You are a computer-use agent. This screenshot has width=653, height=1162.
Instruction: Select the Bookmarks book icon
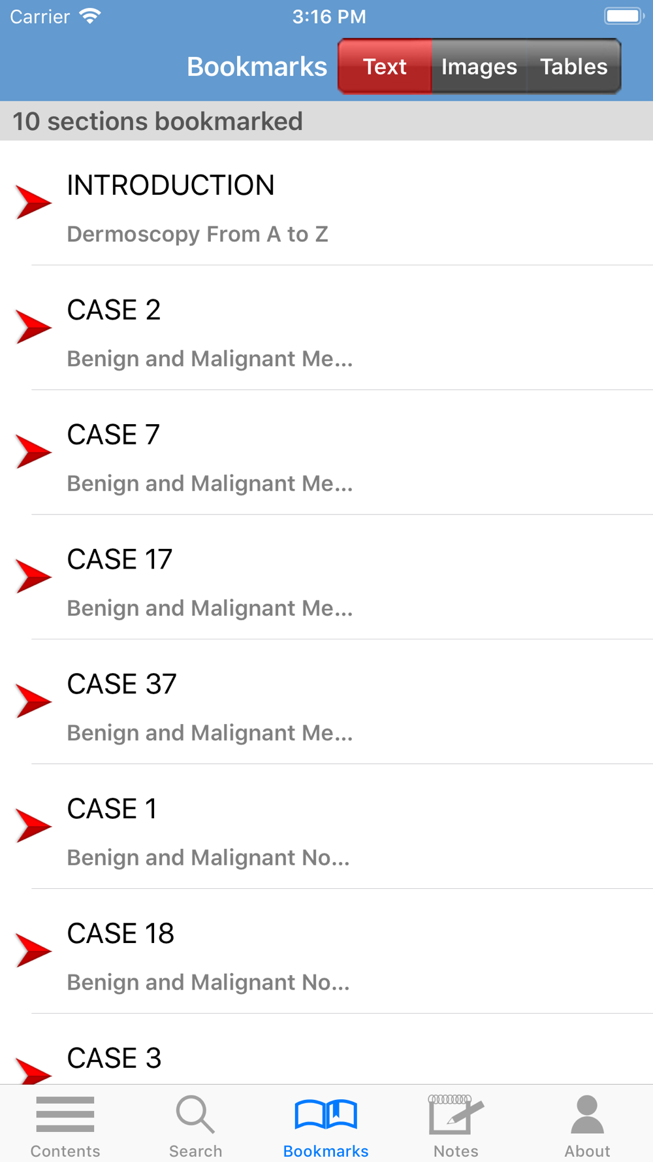coord(326,1114)
